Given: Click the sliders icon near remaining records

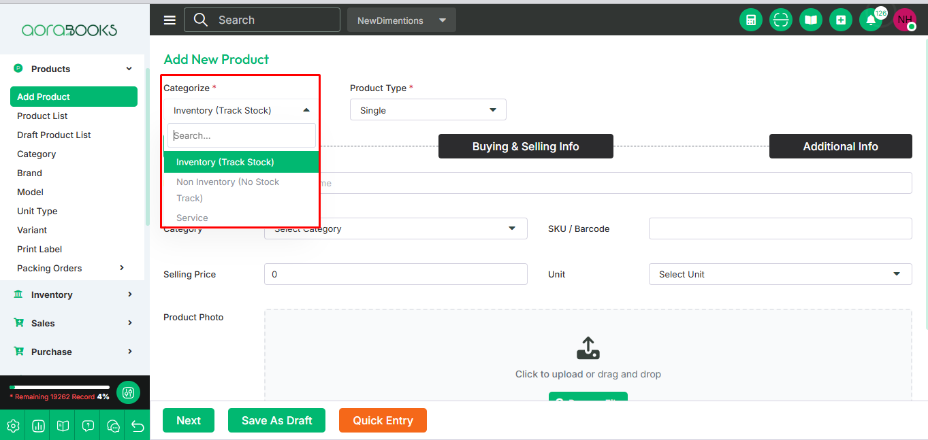Looking at the screenshot, I should coord(128,392).
